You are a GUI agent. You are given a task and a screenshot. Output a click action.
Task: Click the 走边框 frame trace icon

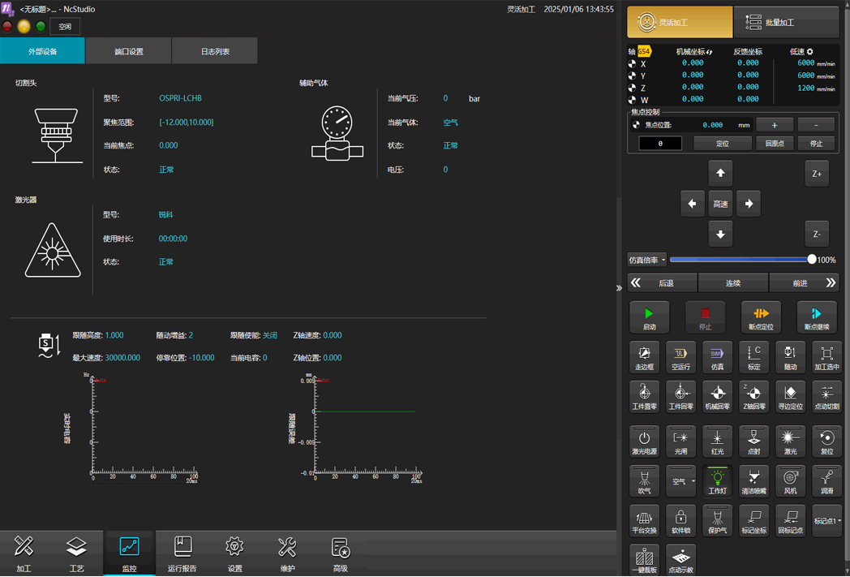[x=644, y=357]
